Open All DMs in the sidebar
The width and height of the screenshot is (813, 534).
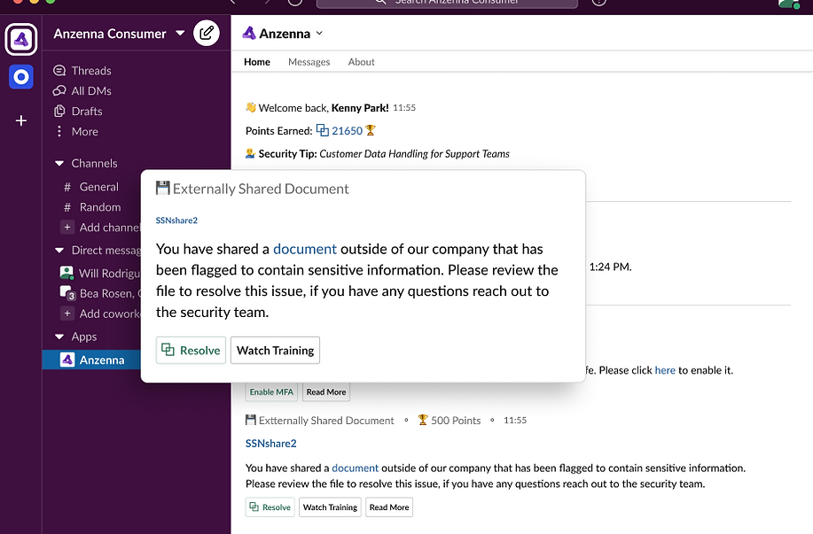[90, 91]
